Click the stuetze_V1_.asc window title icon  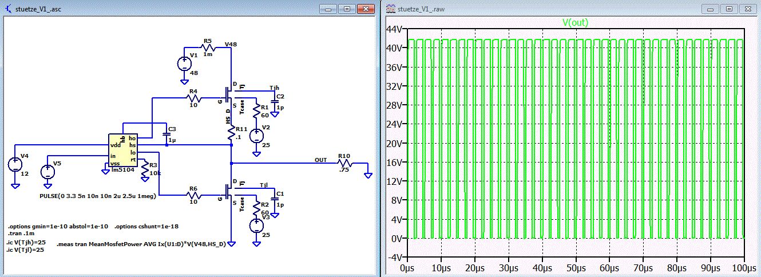click(x=9, y=9)
